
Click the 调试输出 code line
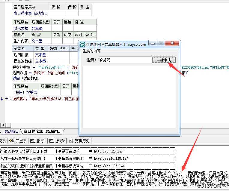(45, 99)
